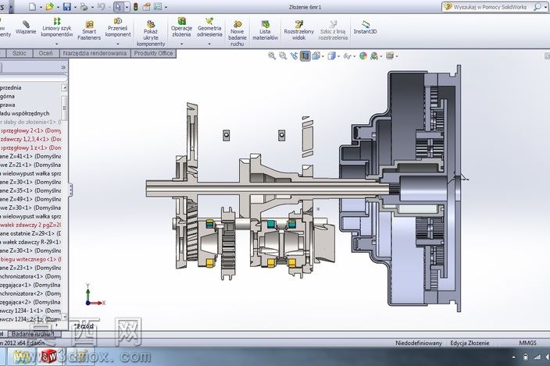Click Zoom to Area icon
Screen dimensions: 550x366
click(283, 55)
